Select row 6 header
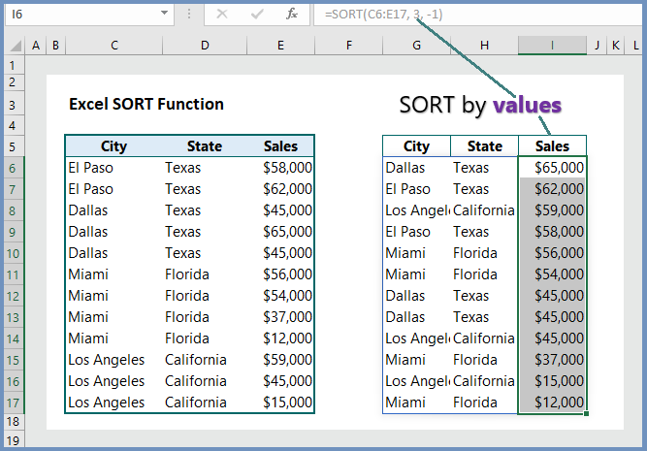 [x=13, y=168]
